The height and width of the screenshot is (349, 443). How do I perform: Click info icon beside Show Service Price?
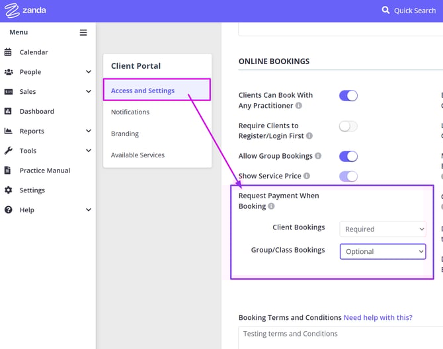point(307,176)
